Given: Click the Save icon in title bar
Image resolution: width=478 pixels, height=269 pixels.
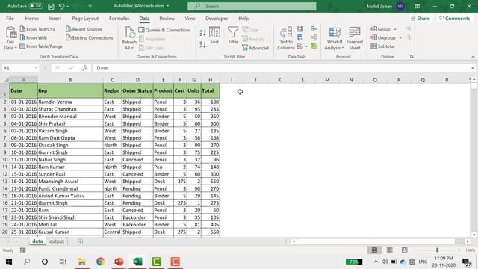Looking at the screenshot, I should tap(51, 6).
